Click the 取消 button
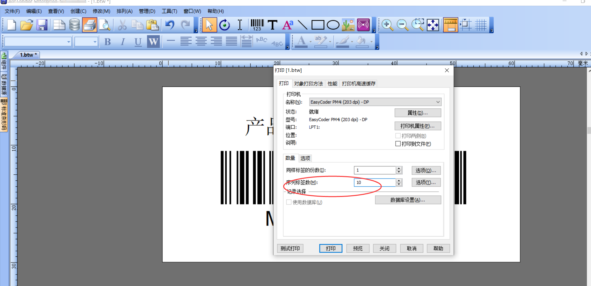The image size is (591, 286). [412, 248]
